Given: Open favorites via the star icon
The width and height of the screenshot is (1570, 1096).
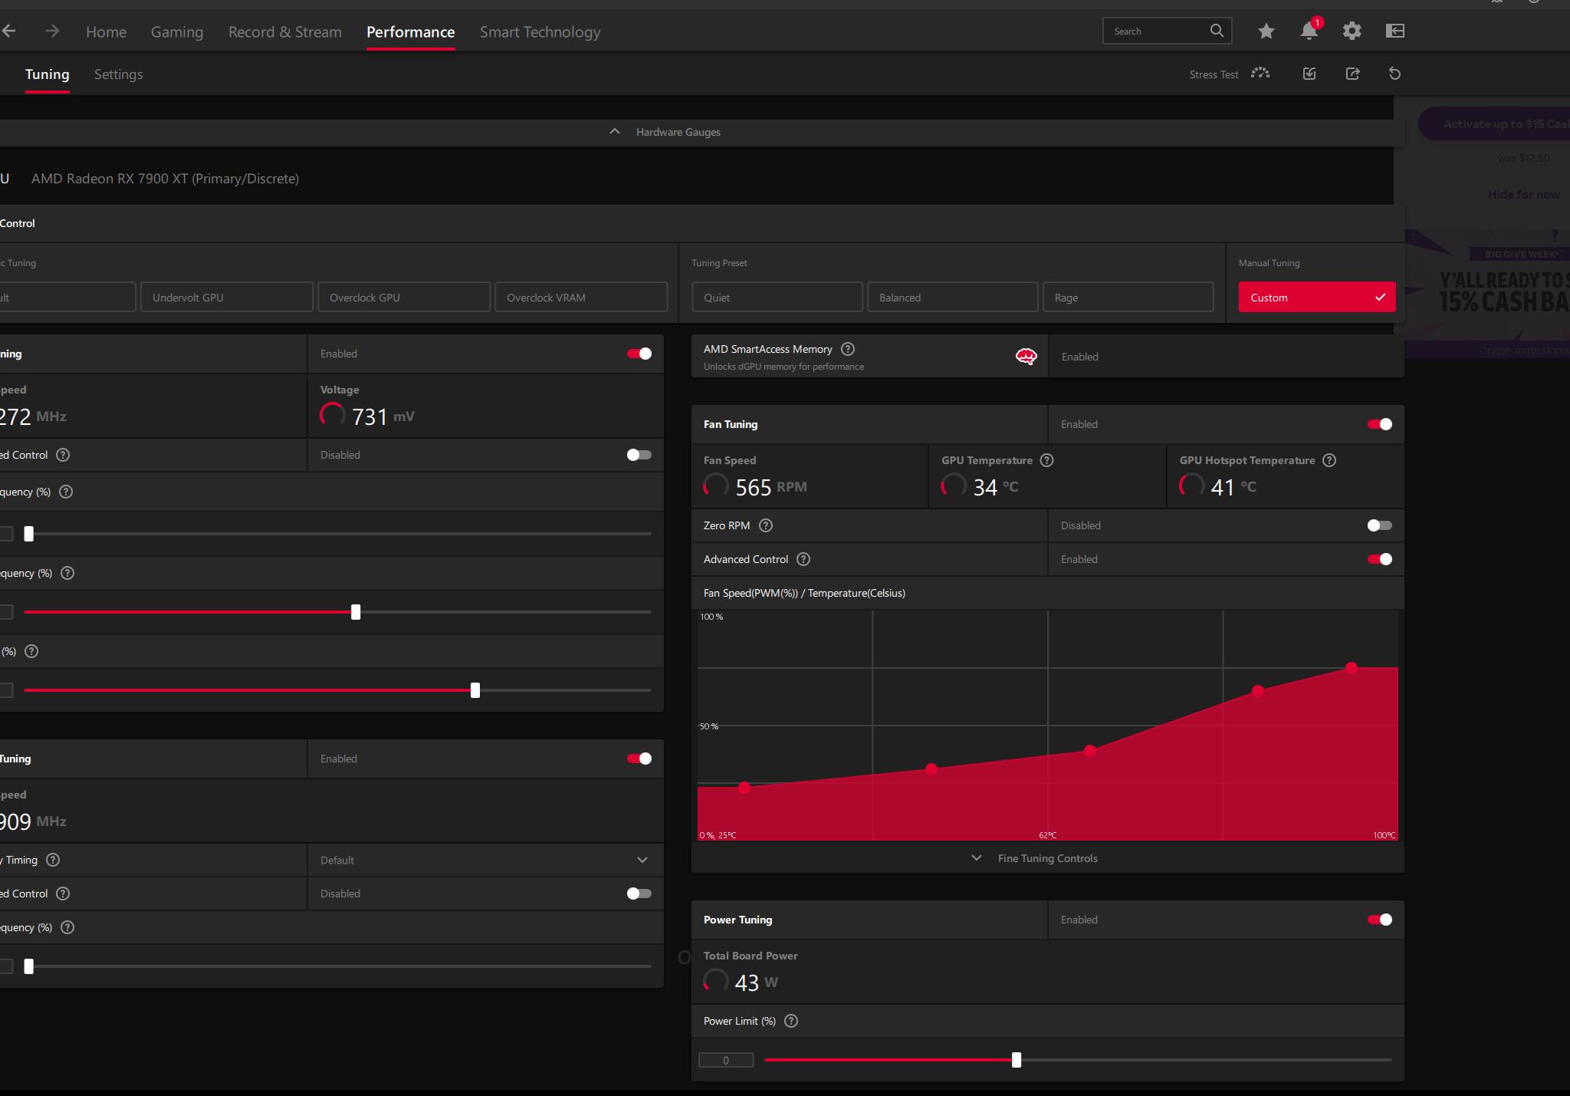Looking at the screenshot, I should point(1266,31).
